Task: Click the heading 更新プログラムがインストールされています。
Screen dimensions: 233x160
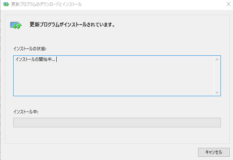Action: (72, 25)
